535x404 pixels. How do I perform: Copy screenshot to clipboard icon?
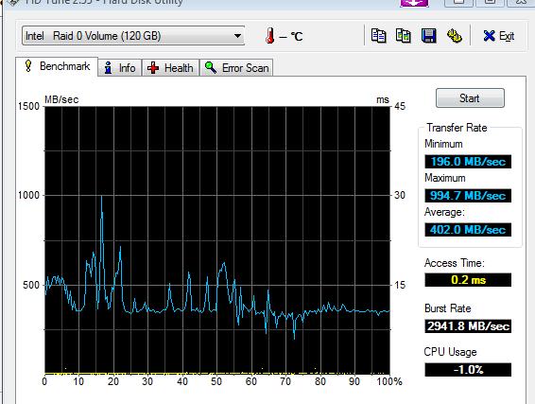coord(403,36)
